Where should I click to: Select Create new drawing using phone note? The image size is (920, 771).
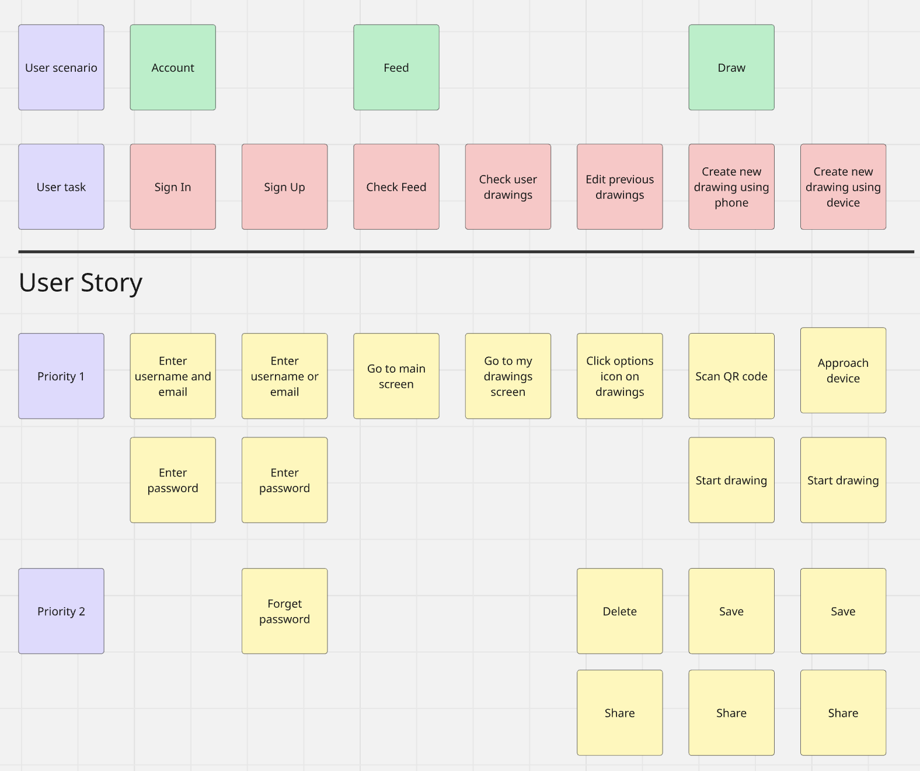click(731, 187)
